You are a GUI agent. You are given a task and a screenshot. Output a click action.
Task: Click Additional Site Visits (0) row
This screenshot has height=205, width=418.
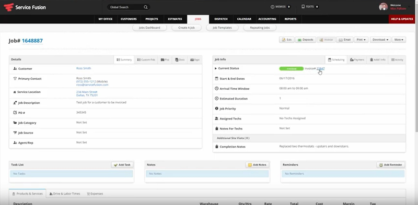click(x=309, y=138)
